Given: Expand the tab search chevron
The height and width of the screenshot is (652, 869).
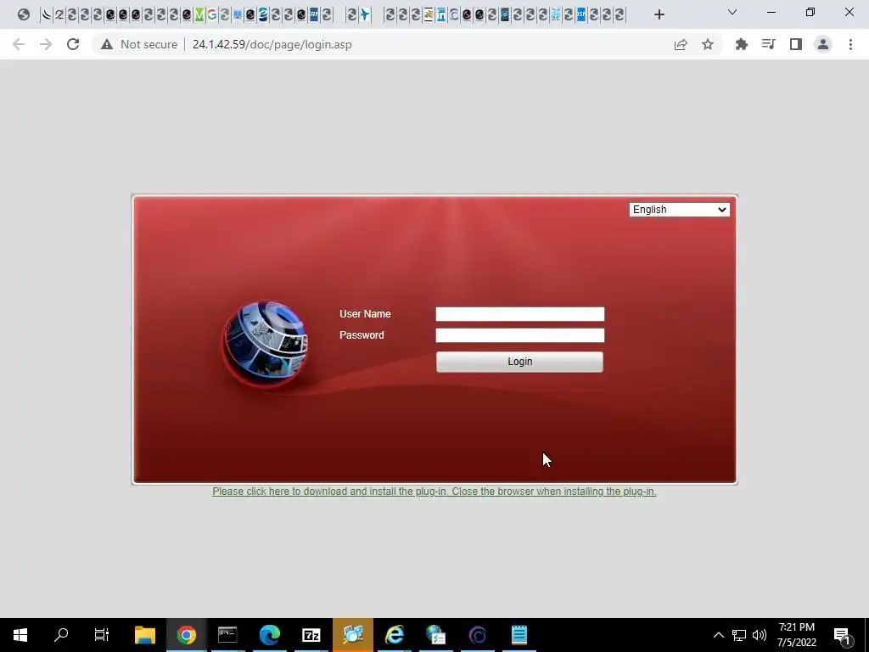Looking at the screenshot, I should click(732, 12).
